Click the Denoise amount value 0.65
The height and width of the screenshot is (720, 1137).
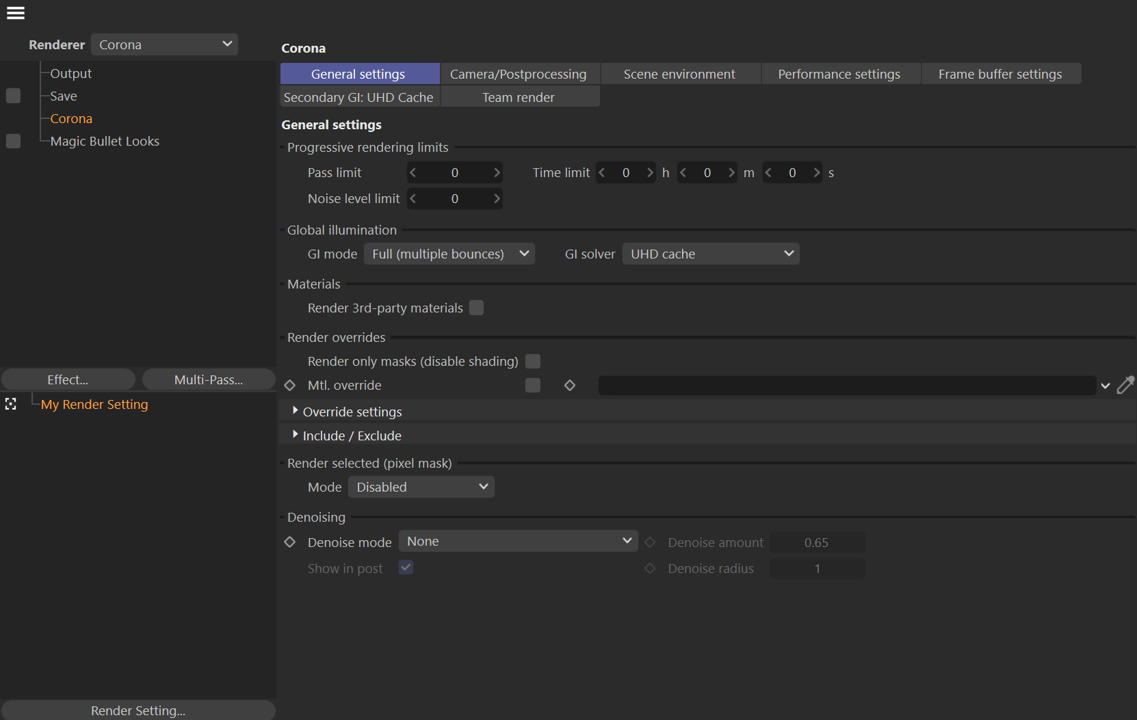coord(817,542)
